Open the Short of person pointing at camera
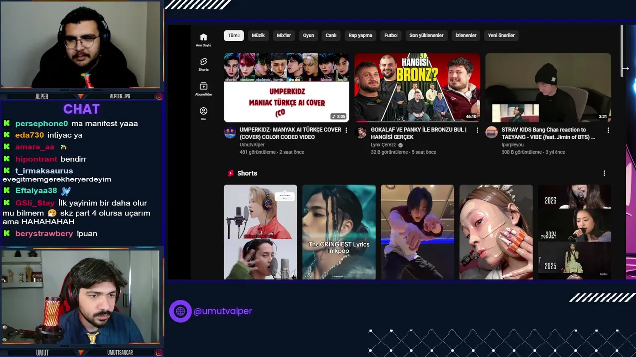This screenshot has height=357, width=636. [417, 232]
